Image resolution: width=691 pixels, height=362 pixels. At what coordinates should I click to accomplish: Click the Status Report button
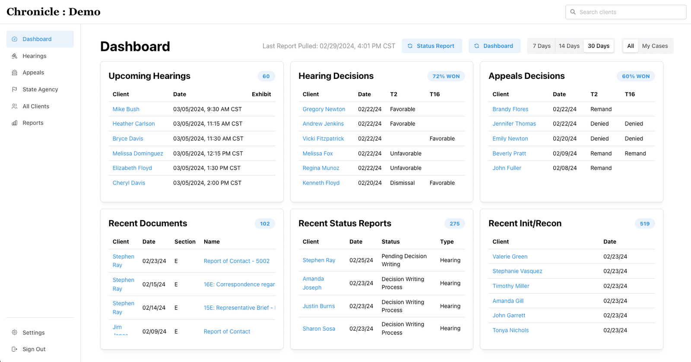click(x=432, y=46)
